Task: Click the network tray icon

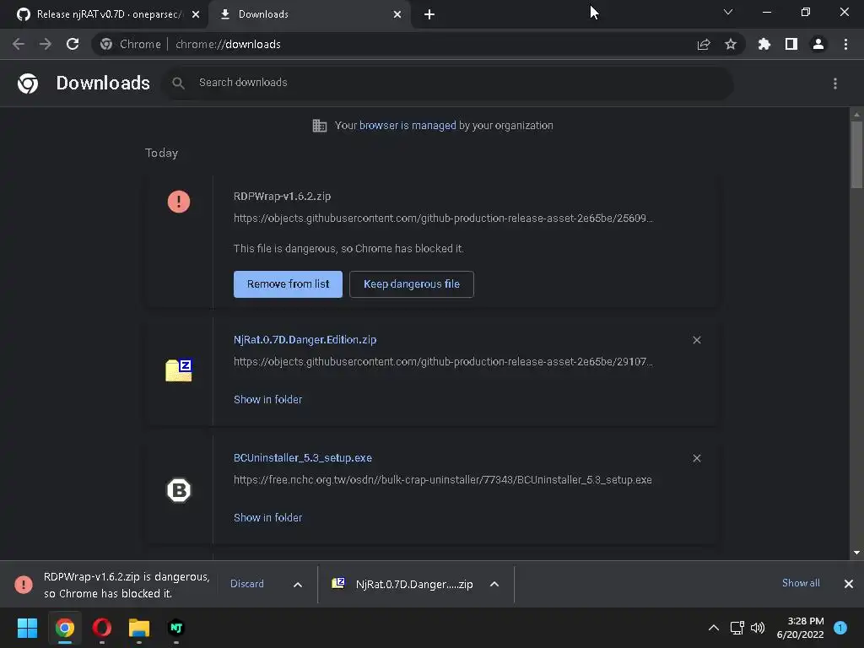Action: (x=737, y=628)
